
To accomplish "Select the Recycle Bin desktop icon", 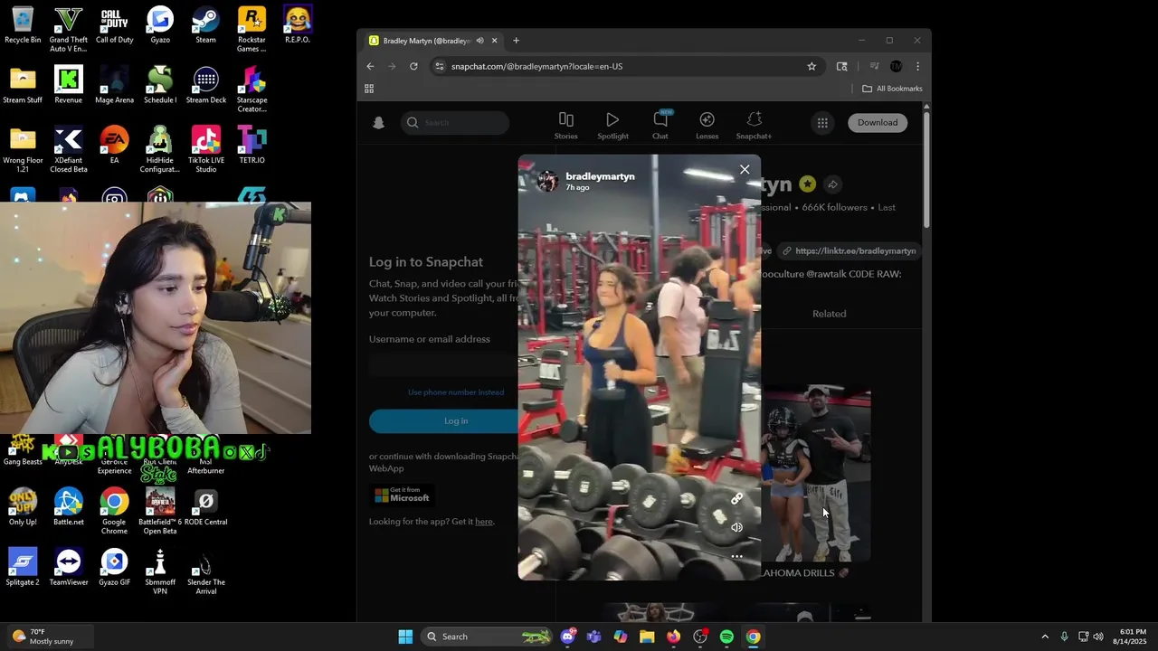I will [x=23, y=25].
